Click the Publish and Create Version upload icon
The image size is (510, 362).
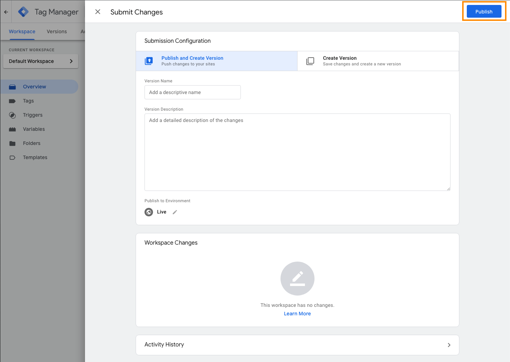149,61
